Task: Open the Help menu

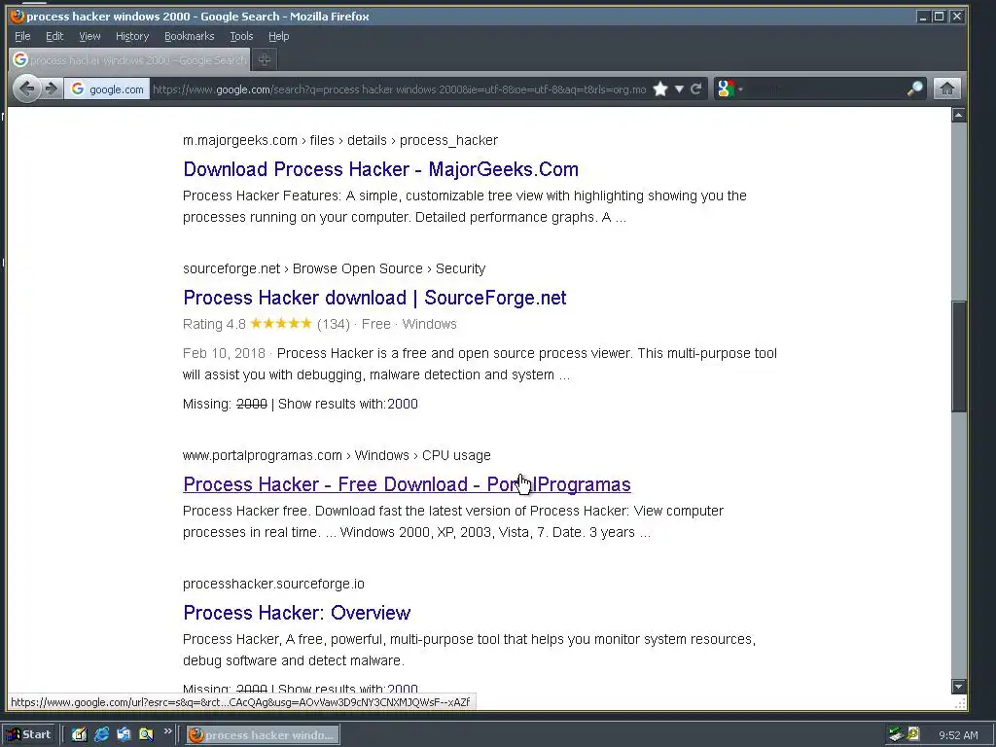Action: click(x=278, y=36)
